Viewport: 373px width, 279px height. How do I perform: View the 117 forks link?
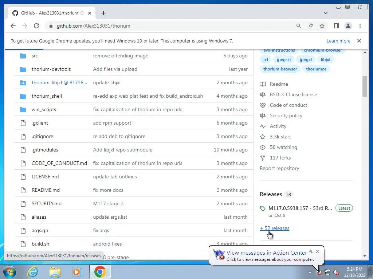point(275,158)
